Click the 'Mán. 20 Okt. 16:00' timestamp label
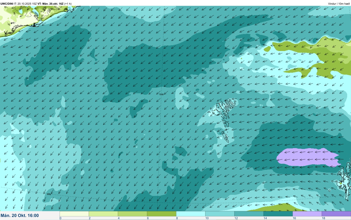This screenshot has width=351, height=220. 20,216
